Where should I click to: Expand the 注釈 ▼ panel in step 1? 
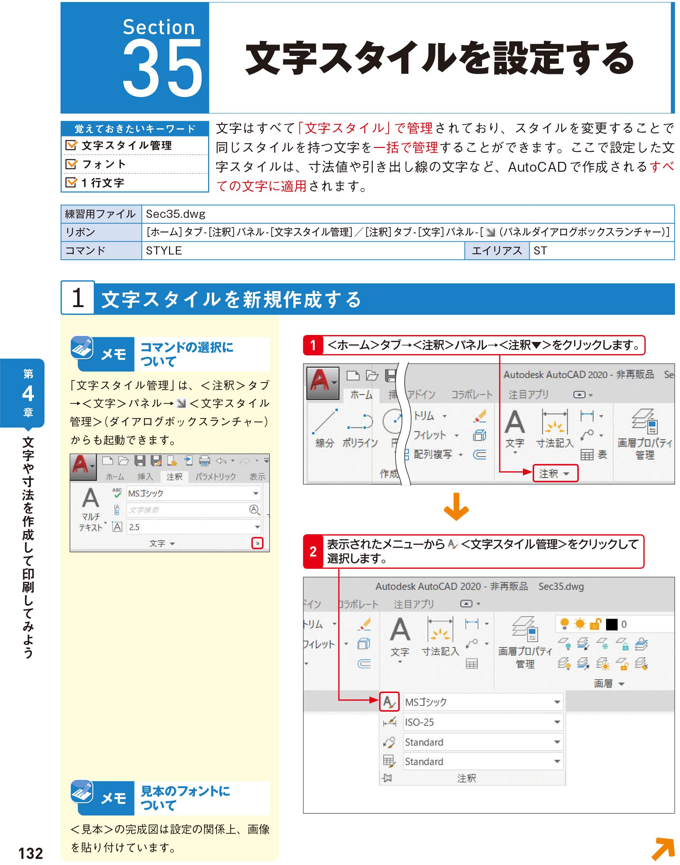(x=555, y=473)
